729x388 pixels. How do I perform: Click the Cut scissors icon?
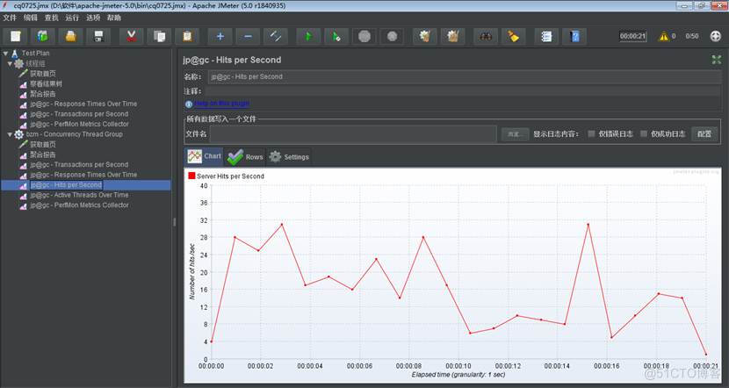pyautogui.click(x=131, y=36)
